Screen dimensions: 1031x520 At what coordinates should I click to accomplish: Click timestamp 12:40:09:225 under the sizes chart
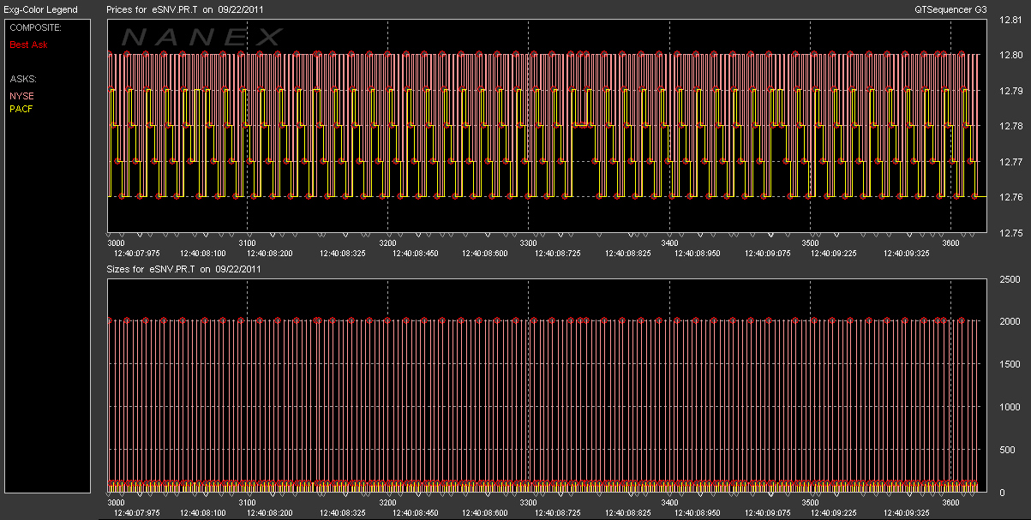tap(835, 514)
